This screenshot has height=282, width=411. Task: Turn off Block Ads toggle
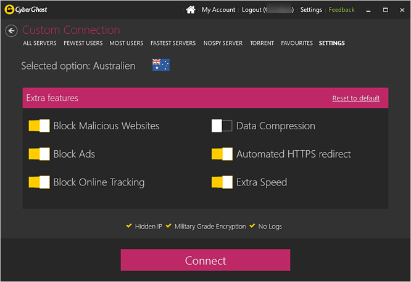pos(39,154)
